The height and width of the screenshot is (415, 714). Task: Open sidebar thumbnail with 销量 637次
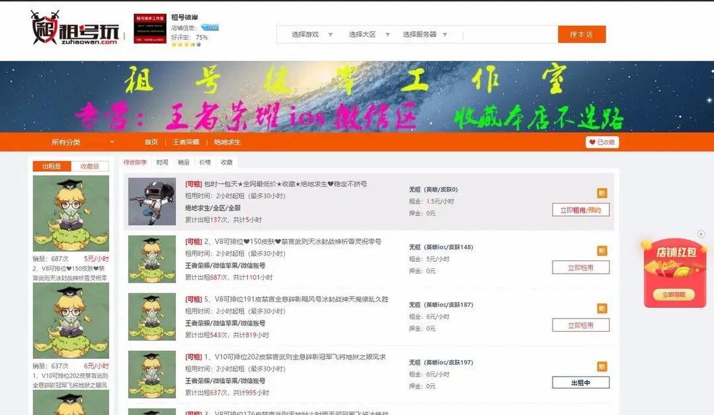coord(71,321)
